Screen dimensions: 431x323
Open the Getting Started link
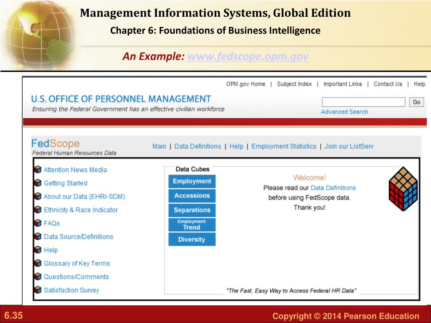click(x=66, y=183)
